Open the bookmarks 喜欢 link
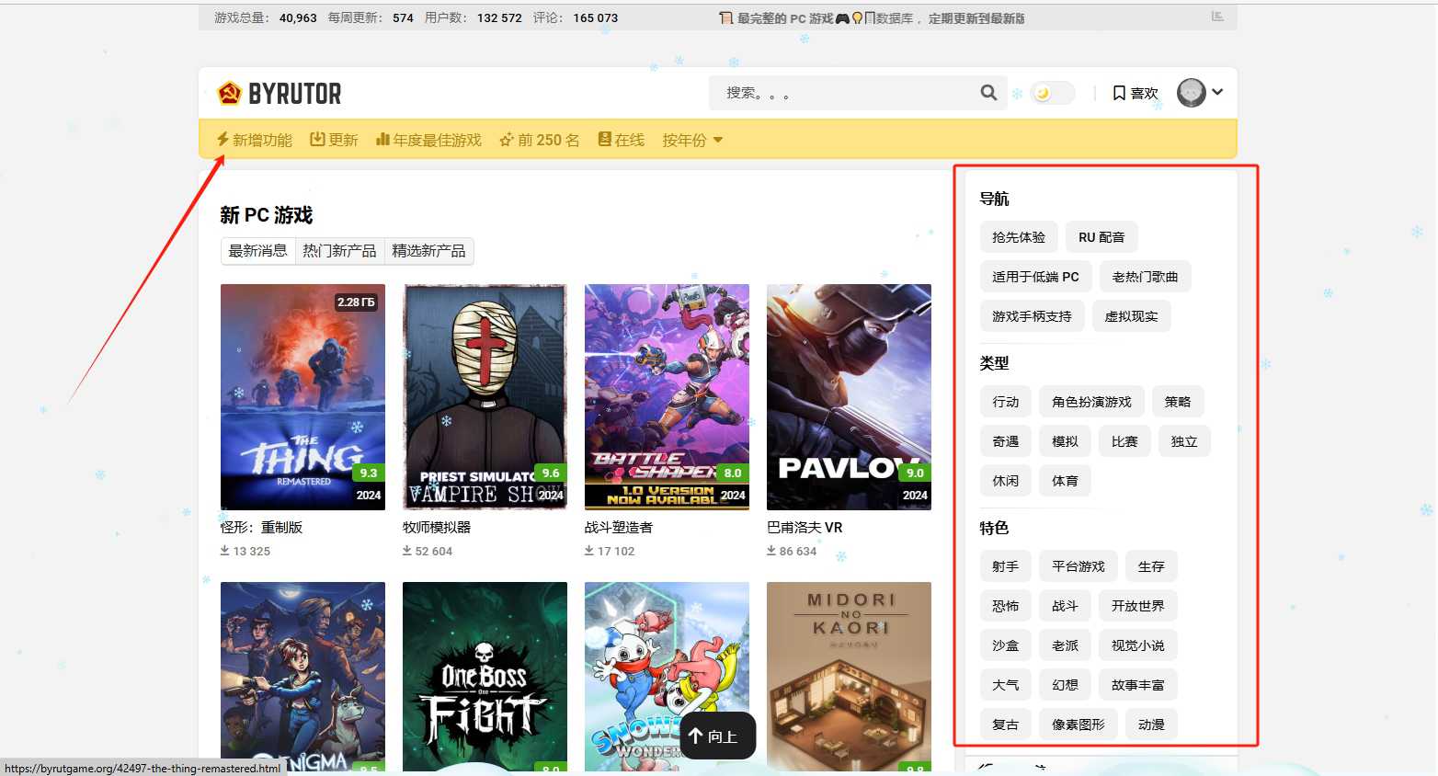This screenshot has width=1438, height=776. coord(1136,93)
